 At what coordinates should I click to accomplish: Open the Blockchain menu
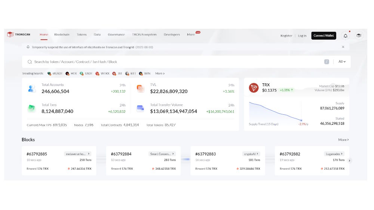coord(62,35)
